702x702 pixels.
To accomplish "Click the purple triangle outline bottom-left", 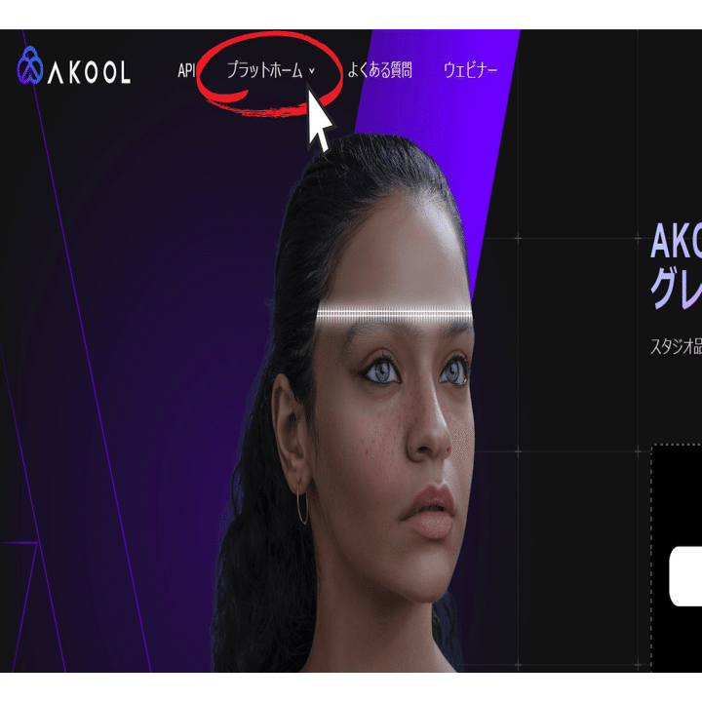I will coord(22,606).
